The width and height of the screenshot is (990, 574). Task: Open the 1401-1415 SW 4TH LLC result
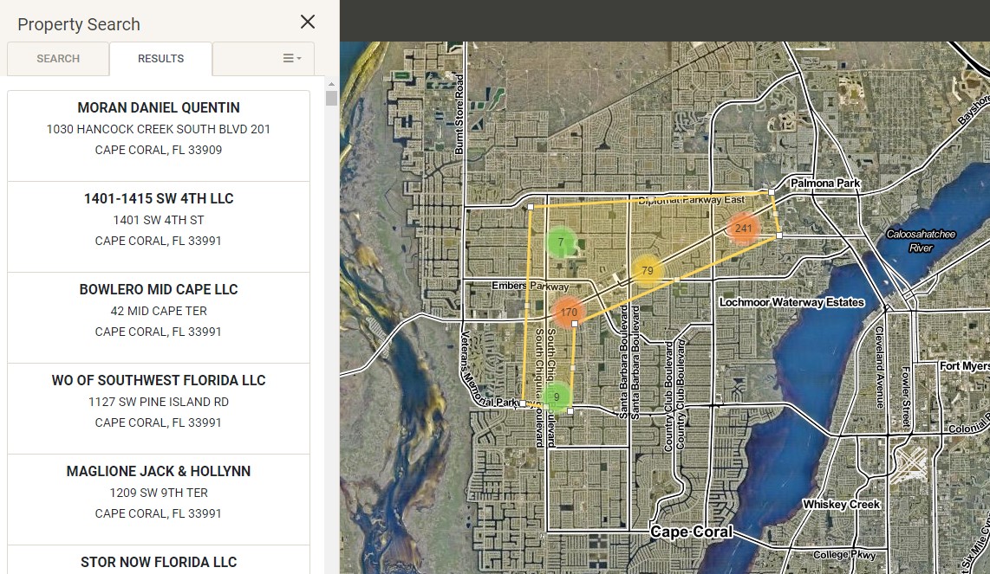[x=159, y=227]
